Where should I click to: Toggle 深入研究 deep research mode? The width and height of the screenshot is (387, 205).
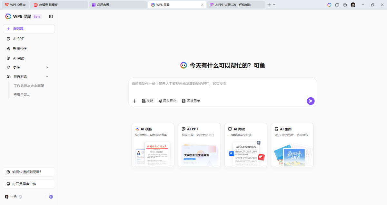(167, 101)
